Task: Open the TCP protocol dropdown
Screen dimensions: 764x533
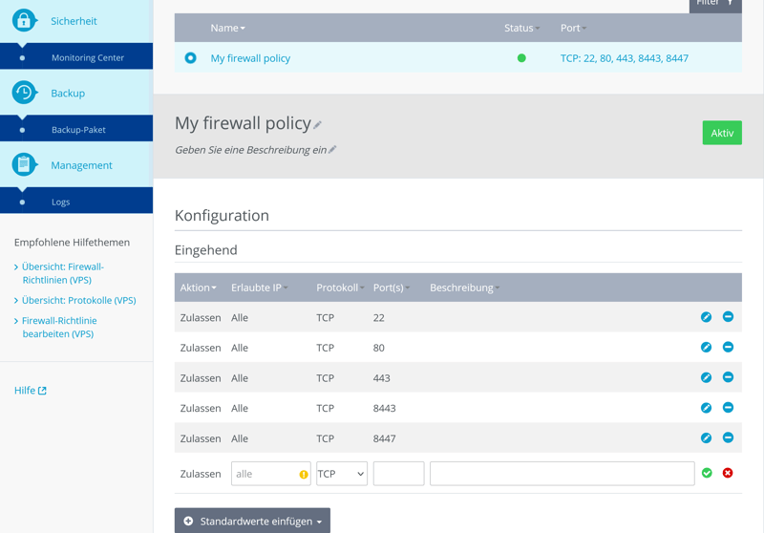Action: 342,474
